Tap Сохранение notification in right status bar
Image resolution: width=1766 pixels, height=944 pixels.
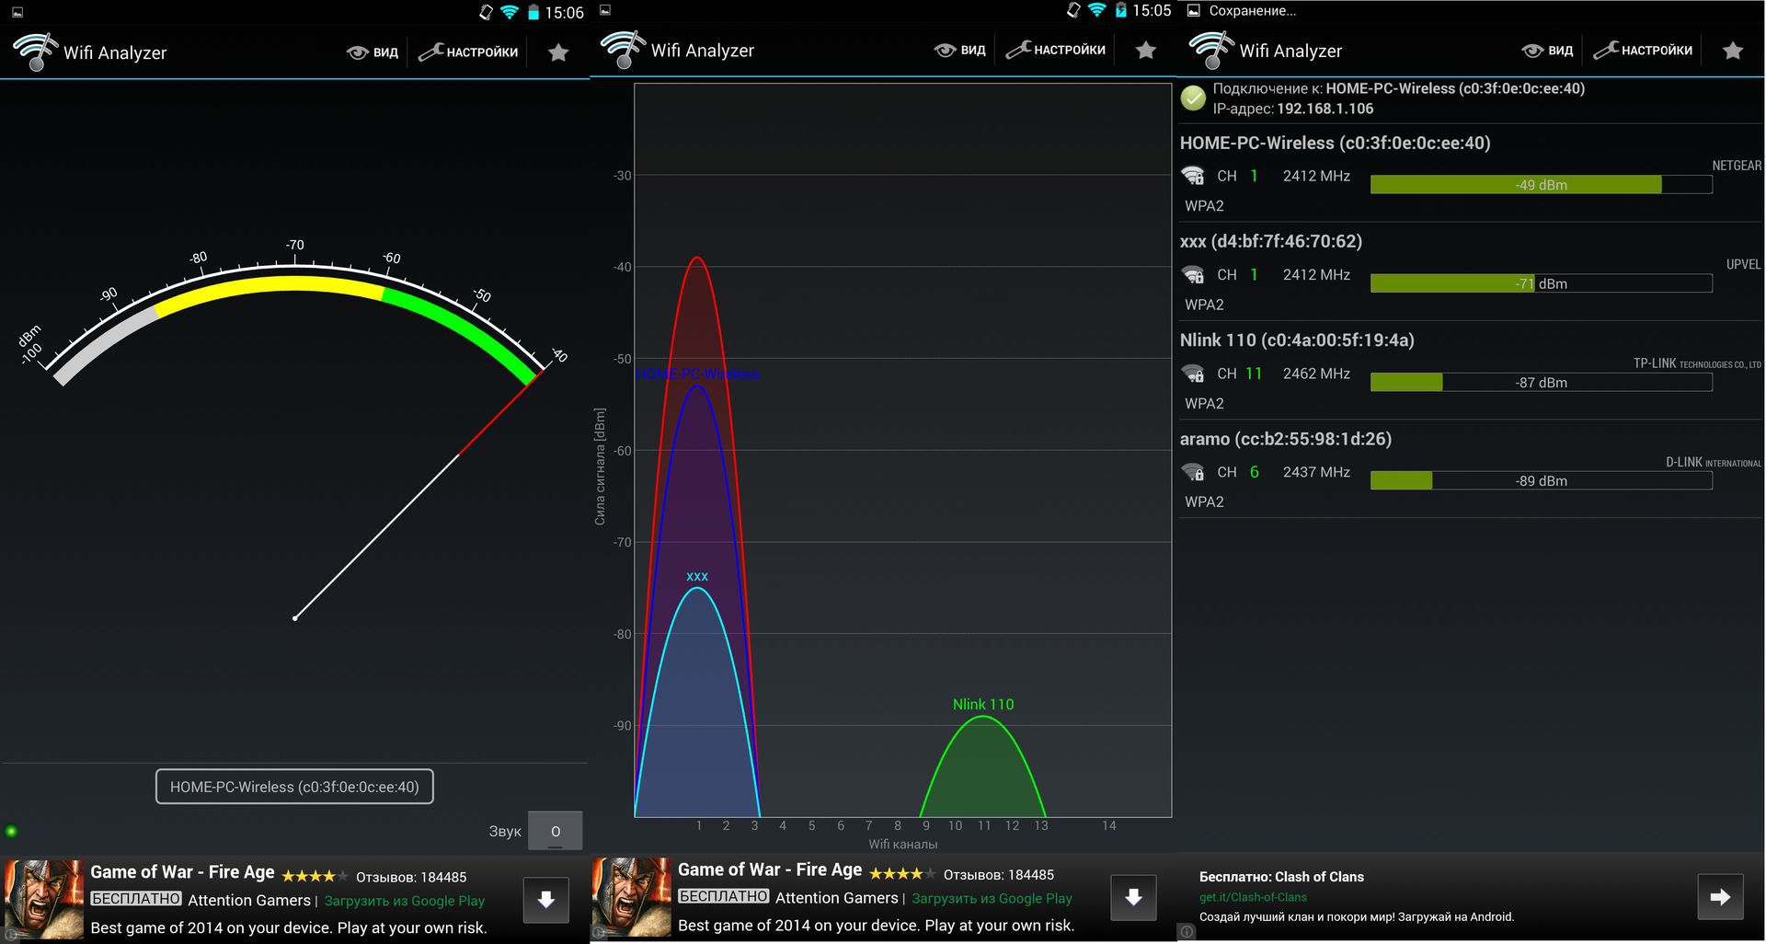click(x=1242, y=11)
